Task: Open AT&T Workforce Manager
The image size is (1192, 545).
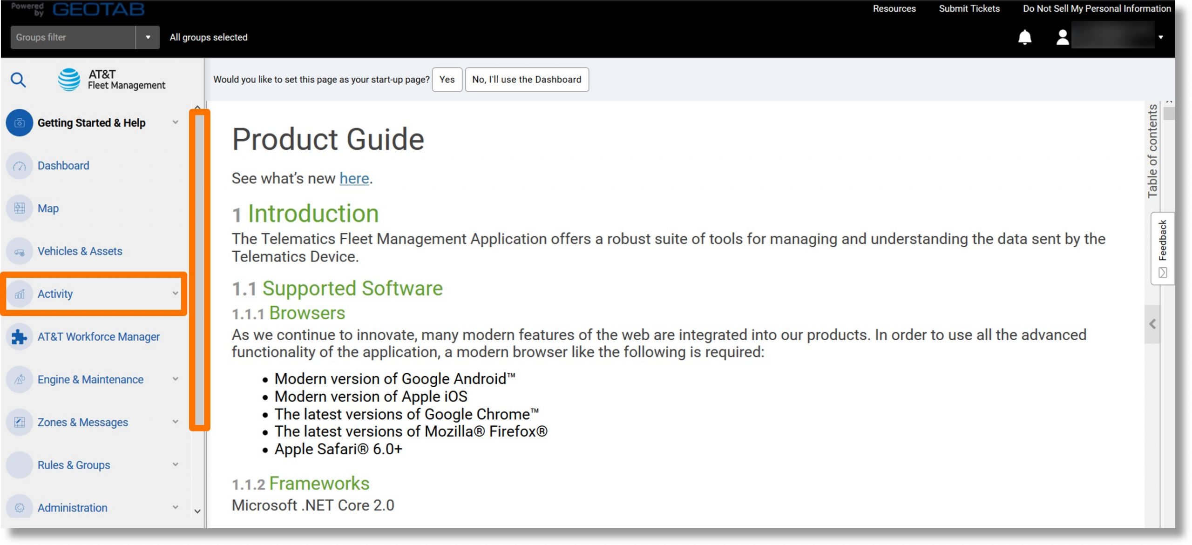Action: click(x=99, y=337)
